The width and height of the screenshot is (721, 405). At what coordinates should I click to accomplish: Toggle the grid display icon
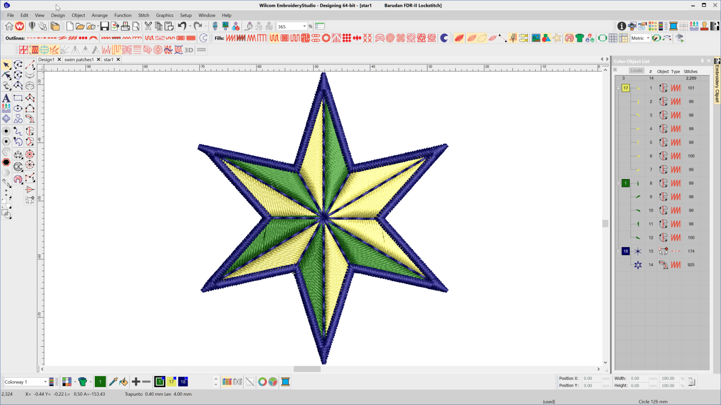(x=612, y=38)
